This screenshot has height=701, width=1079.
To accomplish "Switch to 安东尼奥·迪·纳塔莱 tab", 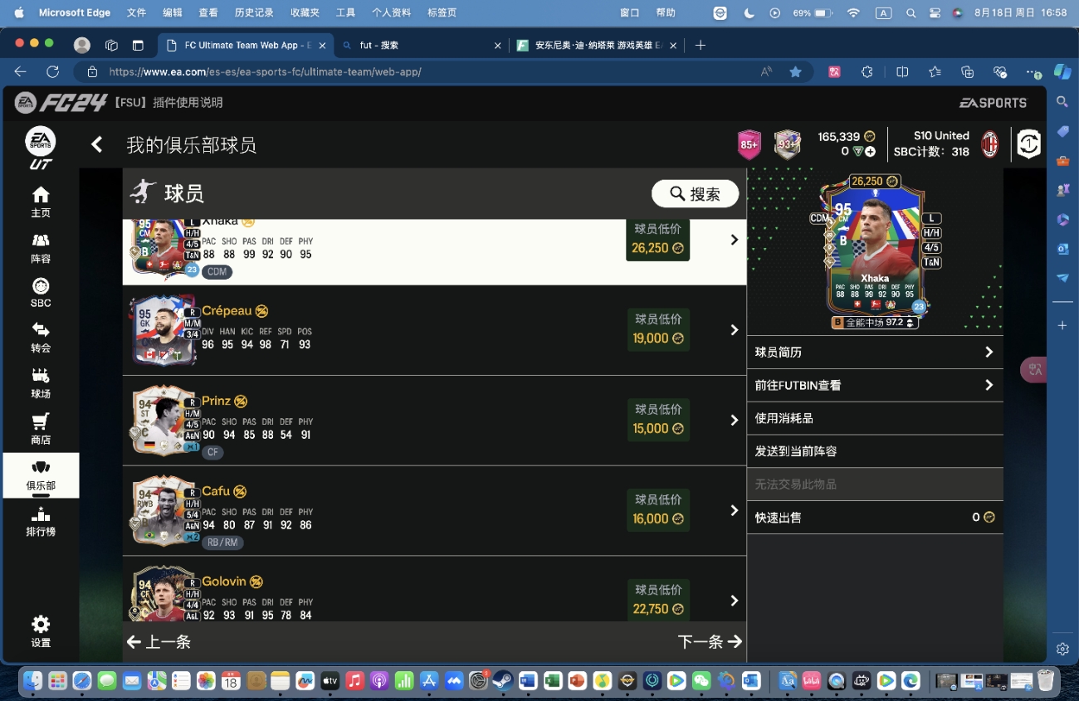I will tap(595, 46).
